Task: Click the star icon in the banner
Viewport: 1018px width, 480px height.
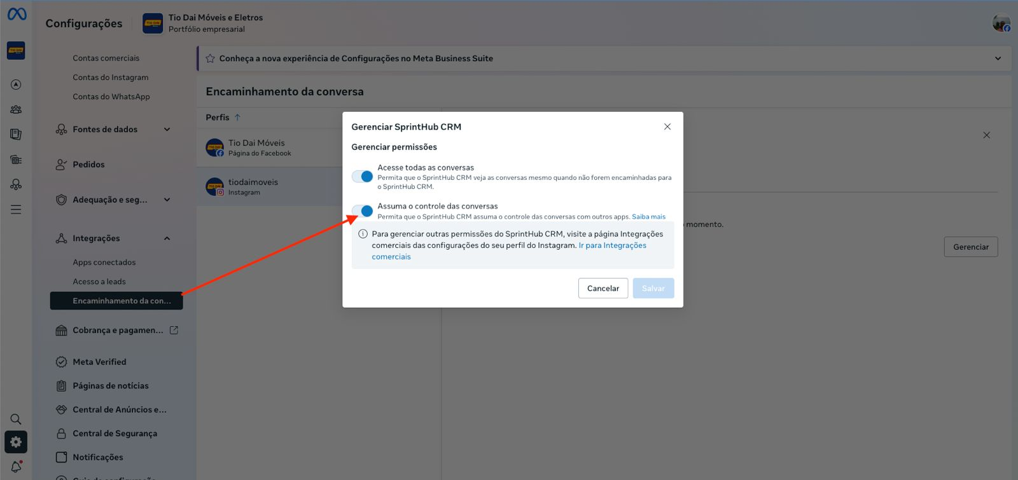Action: click(210, 58)
